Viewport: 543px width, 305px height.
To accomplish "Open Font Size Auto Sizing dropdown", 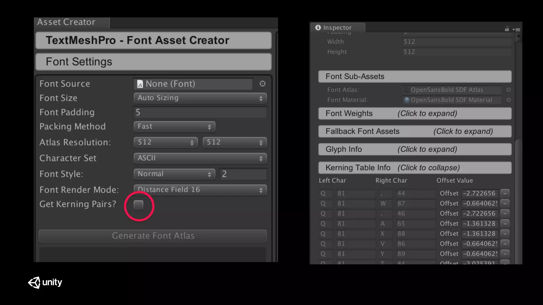I will point(200,98).
